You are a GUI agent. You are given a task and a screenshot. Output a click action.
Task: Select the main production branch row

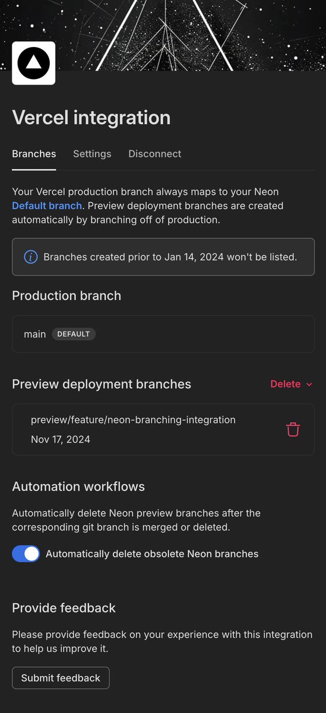[163, 334]
